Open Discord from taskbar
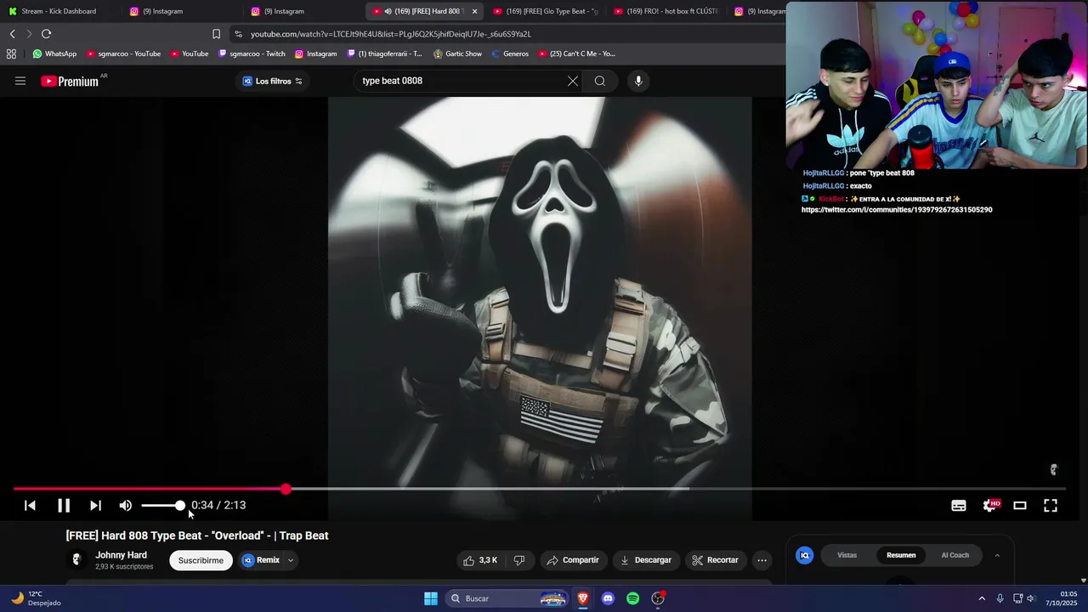Viewport: 1088px width, 612px height. coord(608,598)
